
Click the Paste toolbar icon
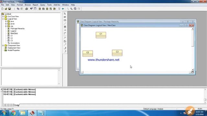click(22, 9)
